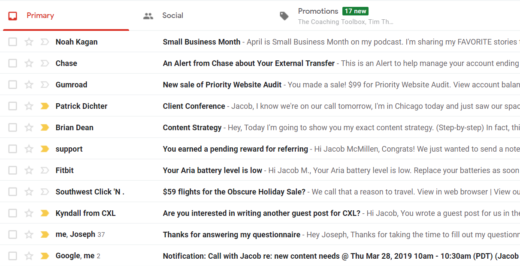Screen dimensions: 520x266
Task: Mark Southwest Click 'N email as important
Action: (45, 192)
